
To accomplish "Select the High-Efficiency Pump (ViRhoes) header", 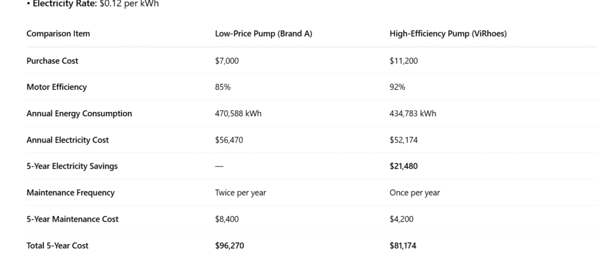I will point(447,33).
